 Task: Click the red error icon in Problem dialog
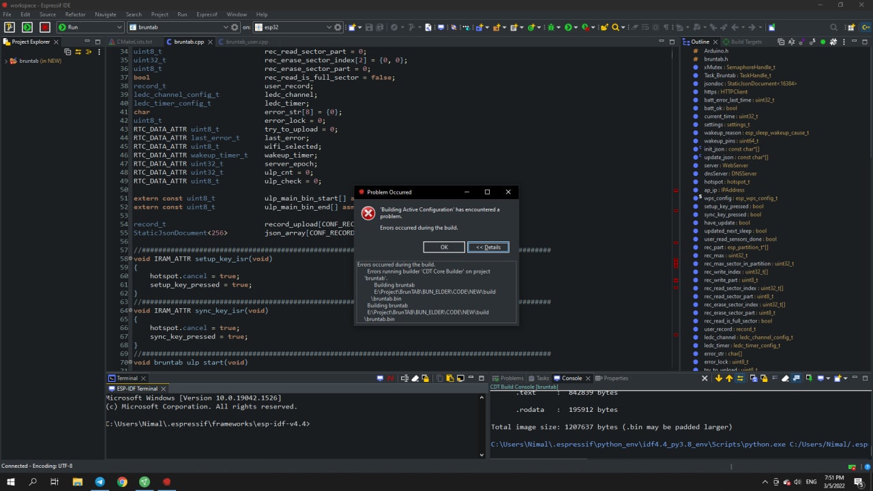tap(368, 213)
